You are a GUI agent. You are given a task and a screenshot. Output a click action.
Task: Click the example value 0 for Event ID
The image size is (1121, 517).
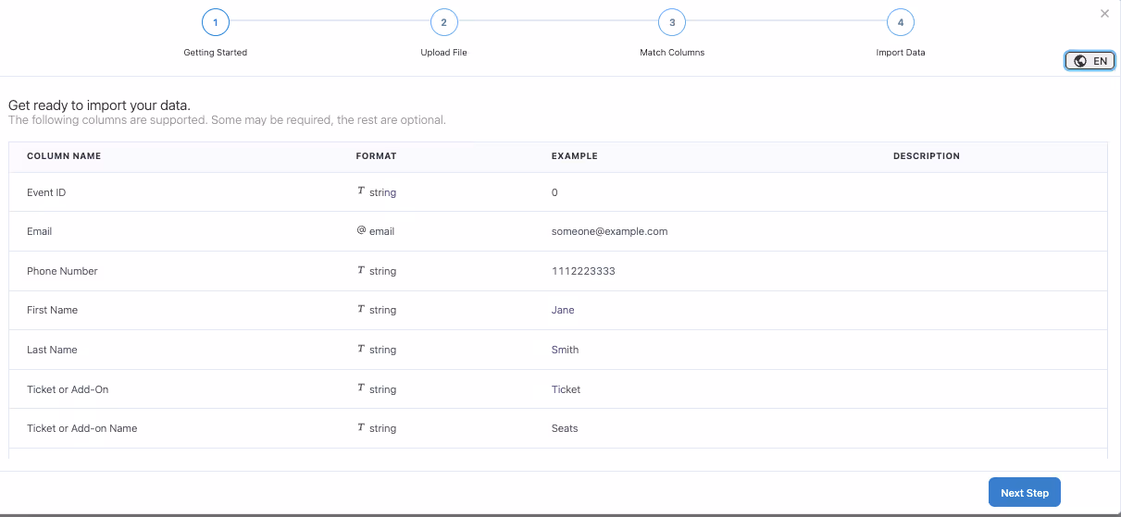(554, 192)
